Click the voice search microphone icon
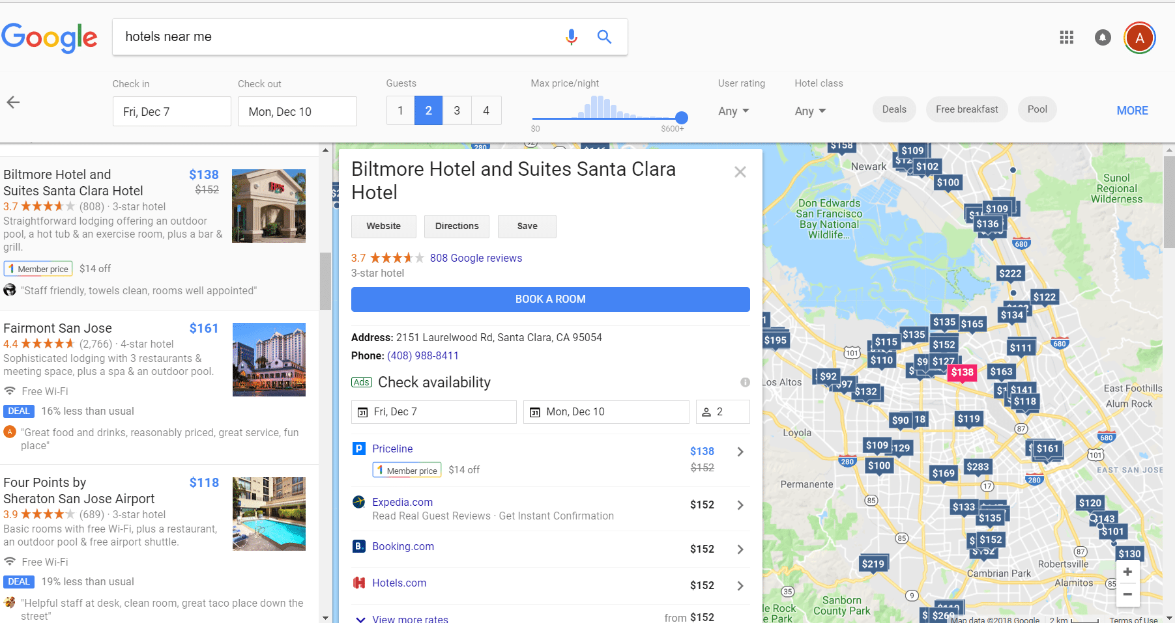The image size is (1175, 623). [x=572, y=37]
